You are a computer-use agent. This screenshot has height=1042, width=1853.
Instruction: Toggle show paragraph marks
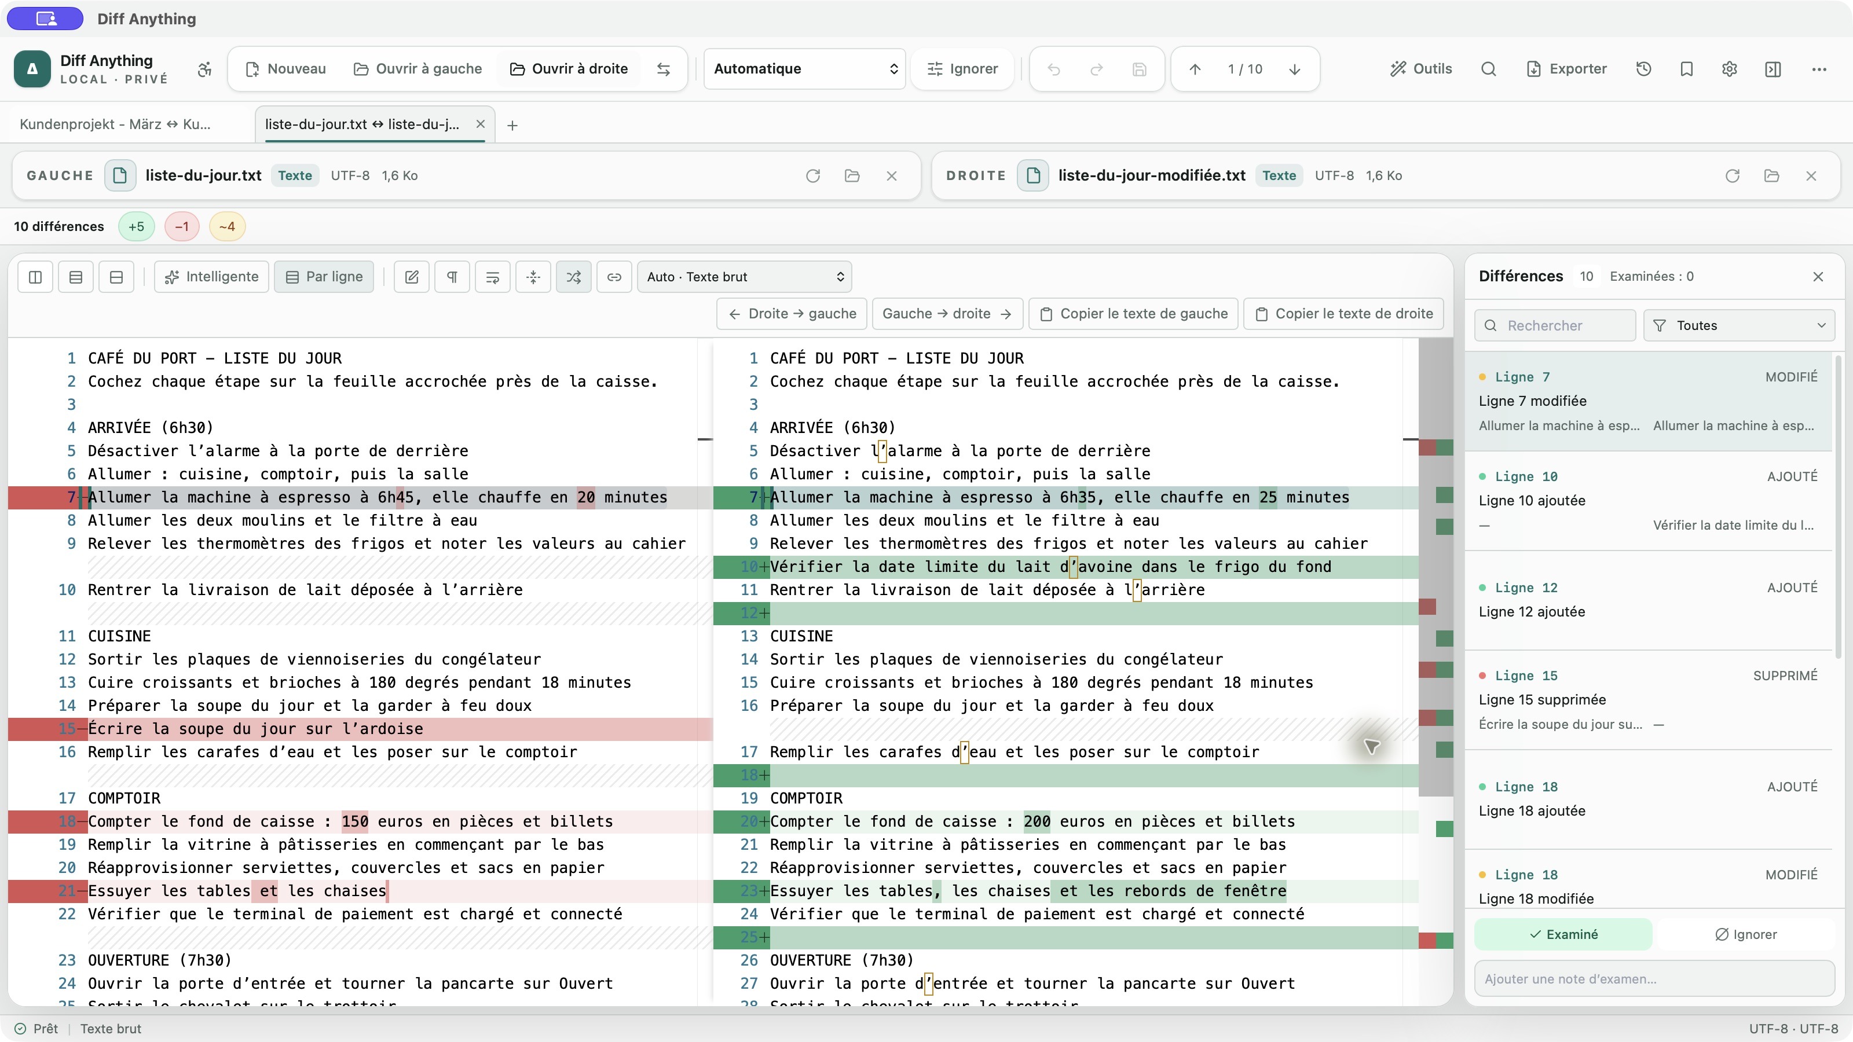point(452,277)
